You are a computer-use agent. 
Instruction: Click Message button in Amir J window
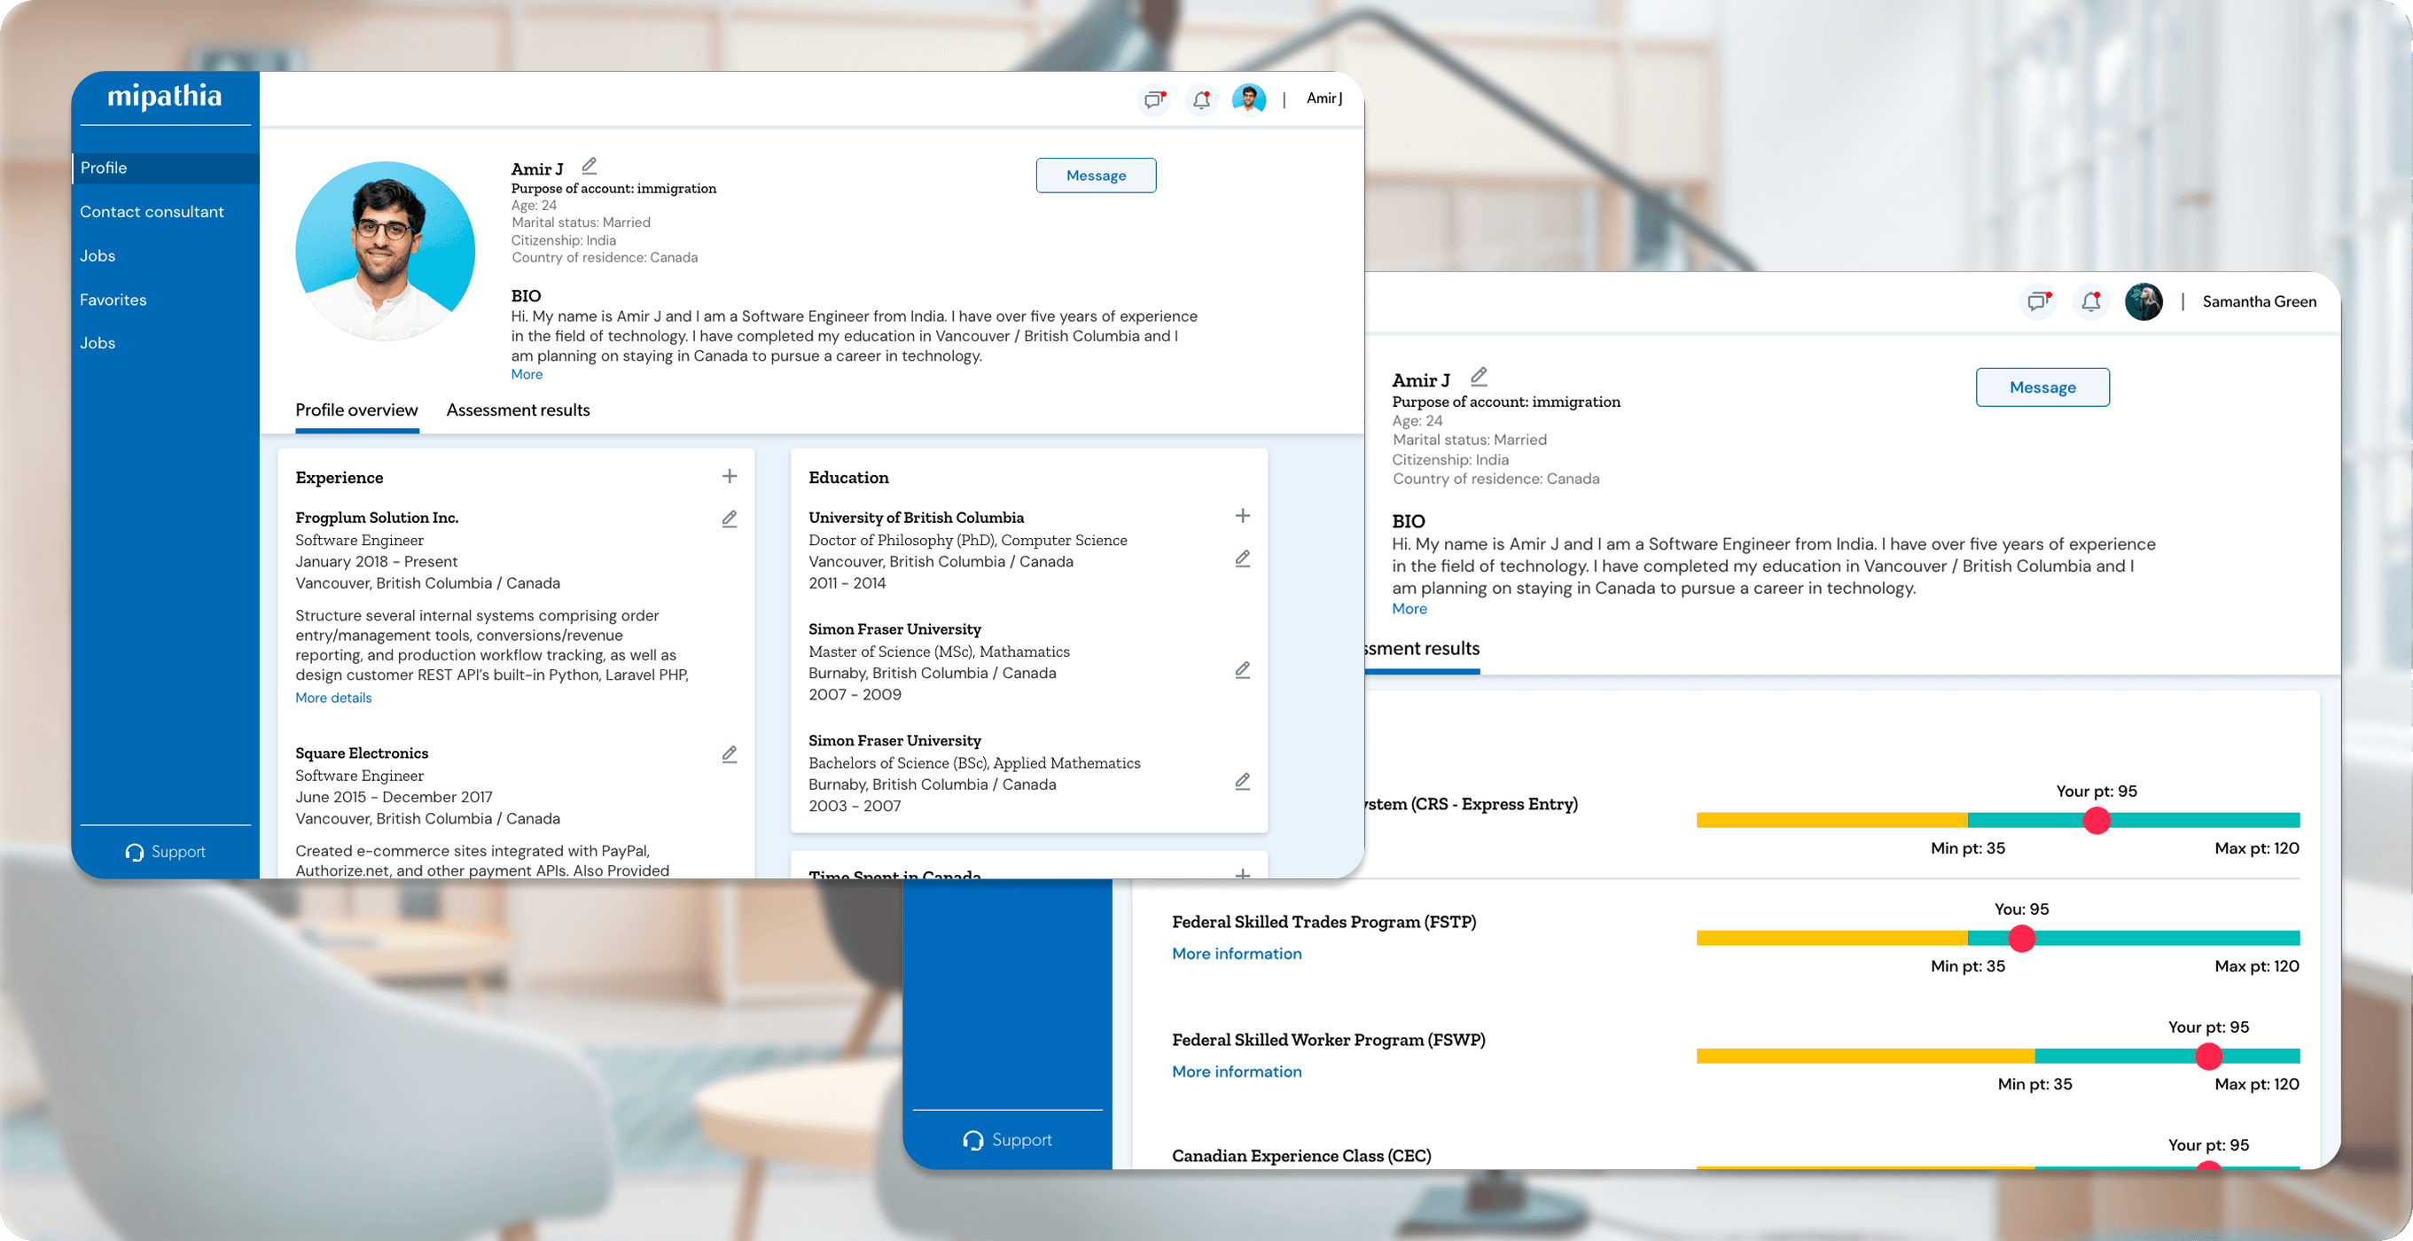click(1096, 176)
